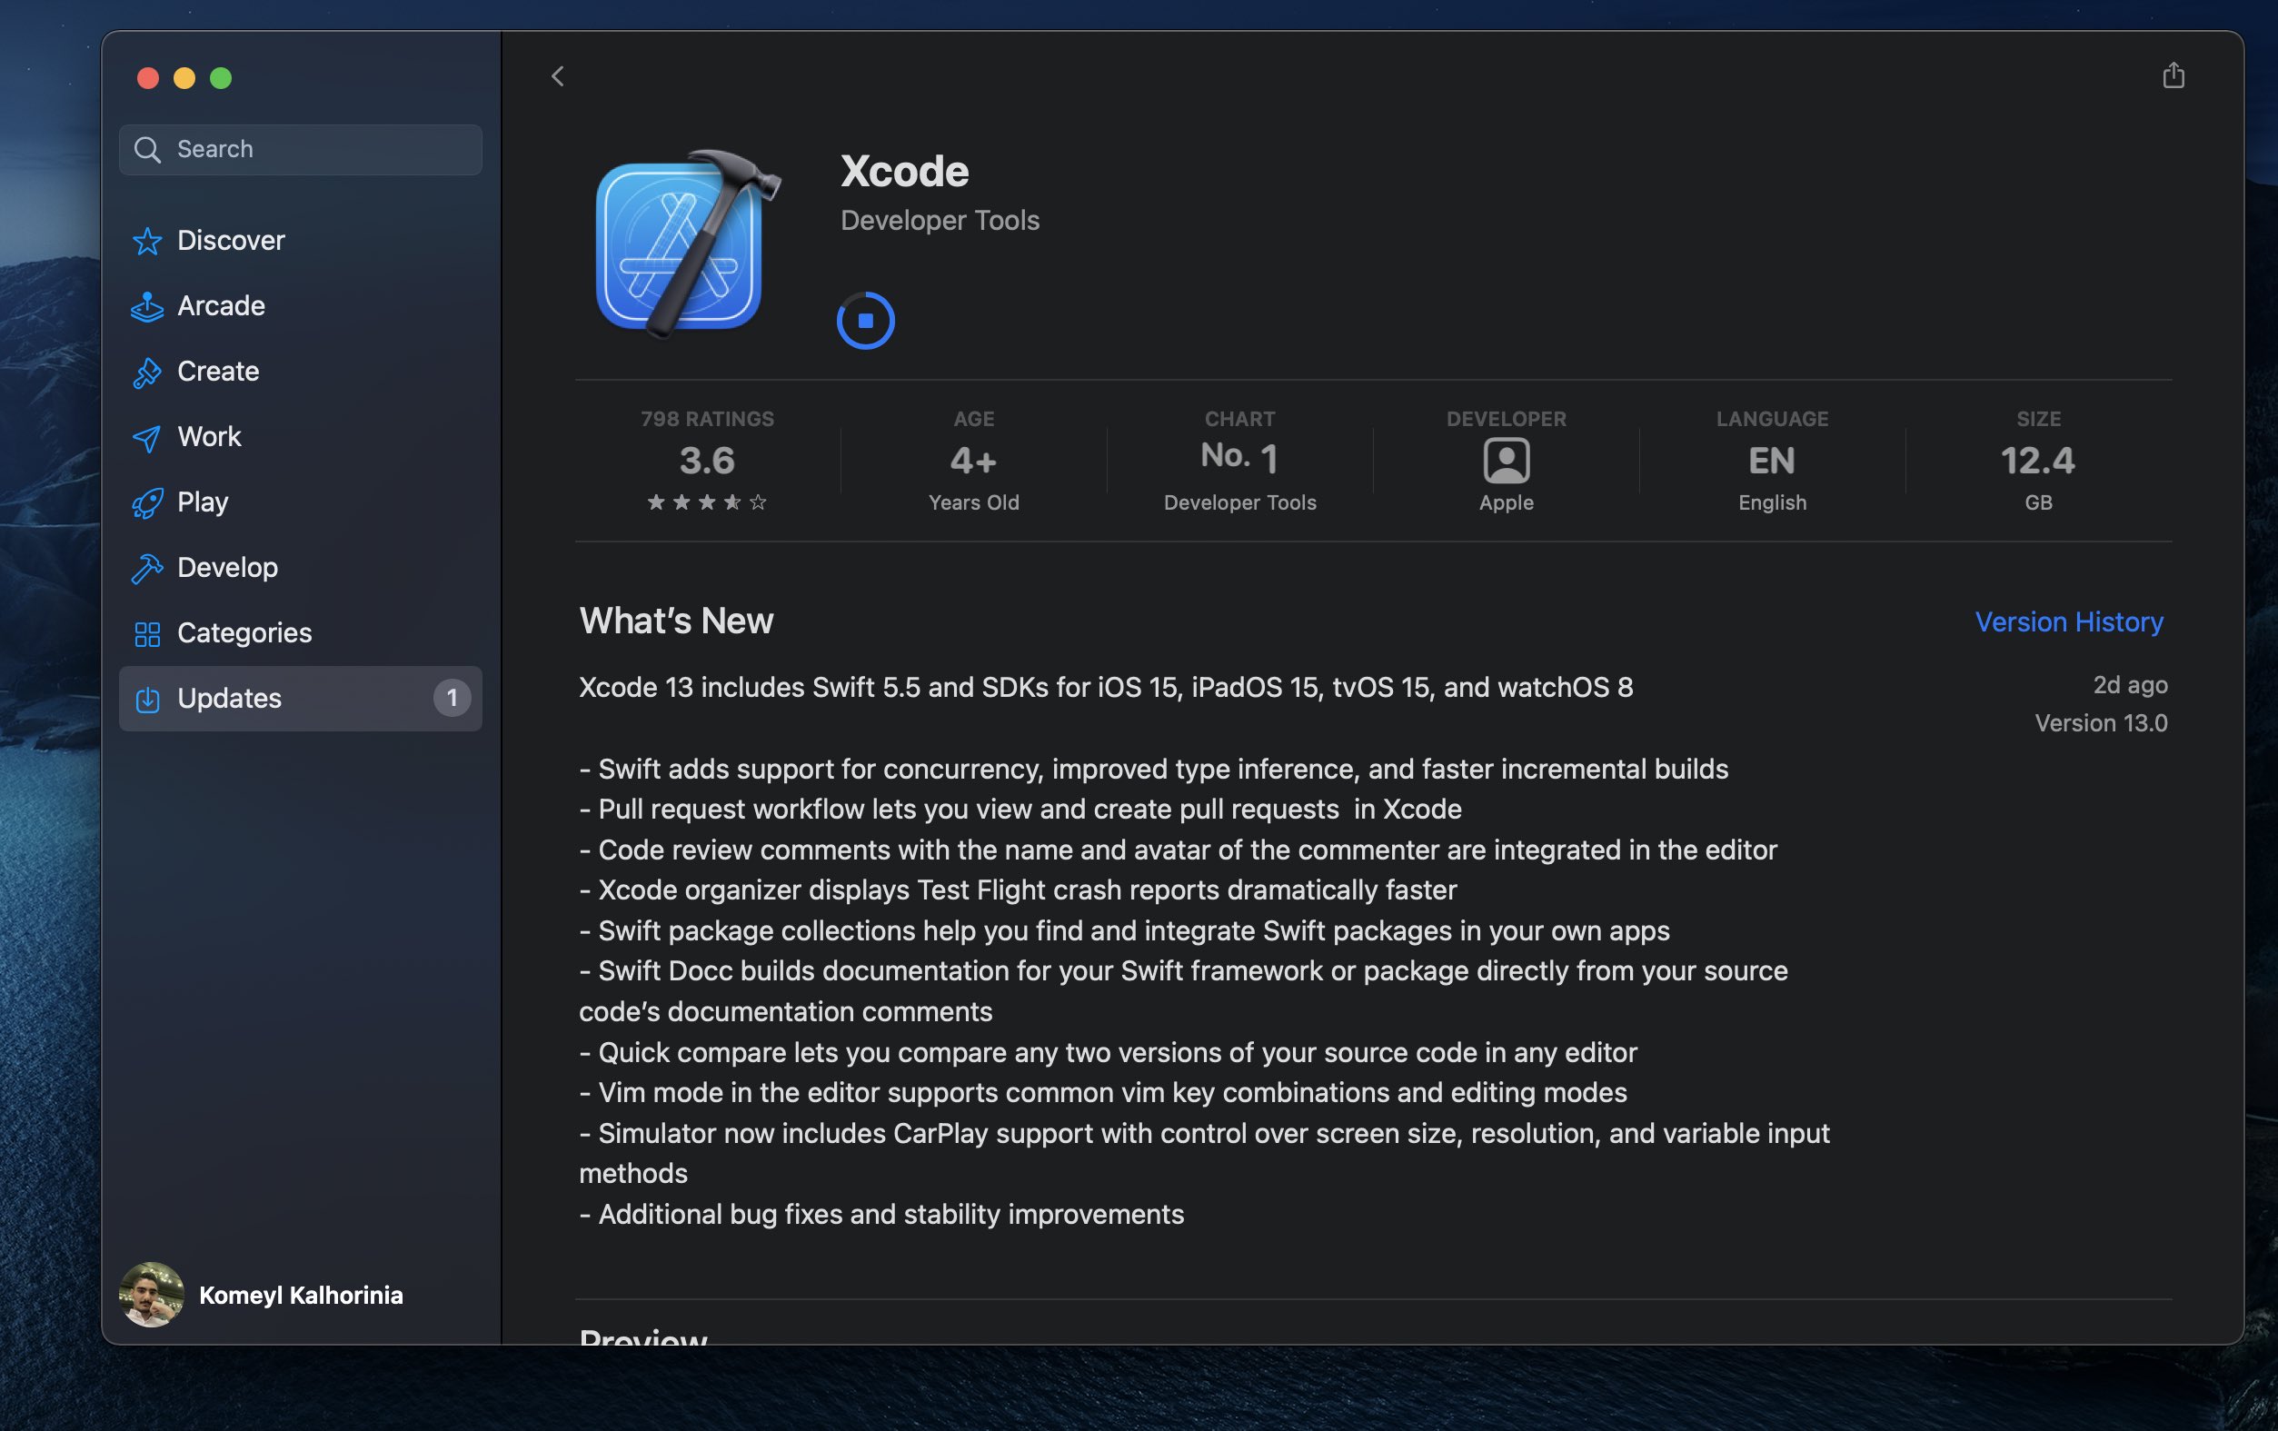
Task: Stop the Xcode download progress button
Action: click(x=865, y=321)
